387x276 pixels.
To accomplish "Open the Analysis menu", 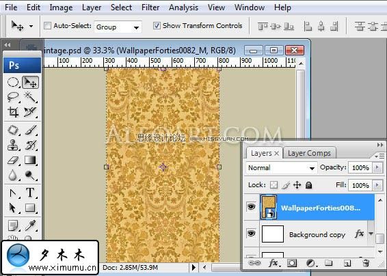I will [183, 8].
